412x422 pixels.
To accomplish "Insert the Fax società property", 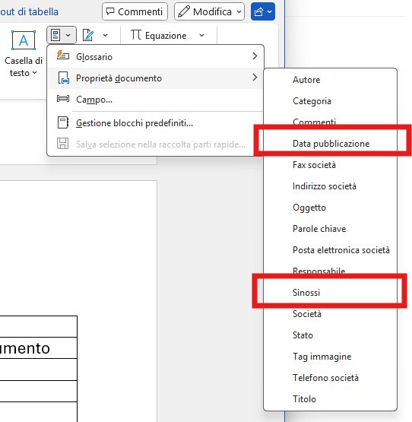I will [330, 165].
